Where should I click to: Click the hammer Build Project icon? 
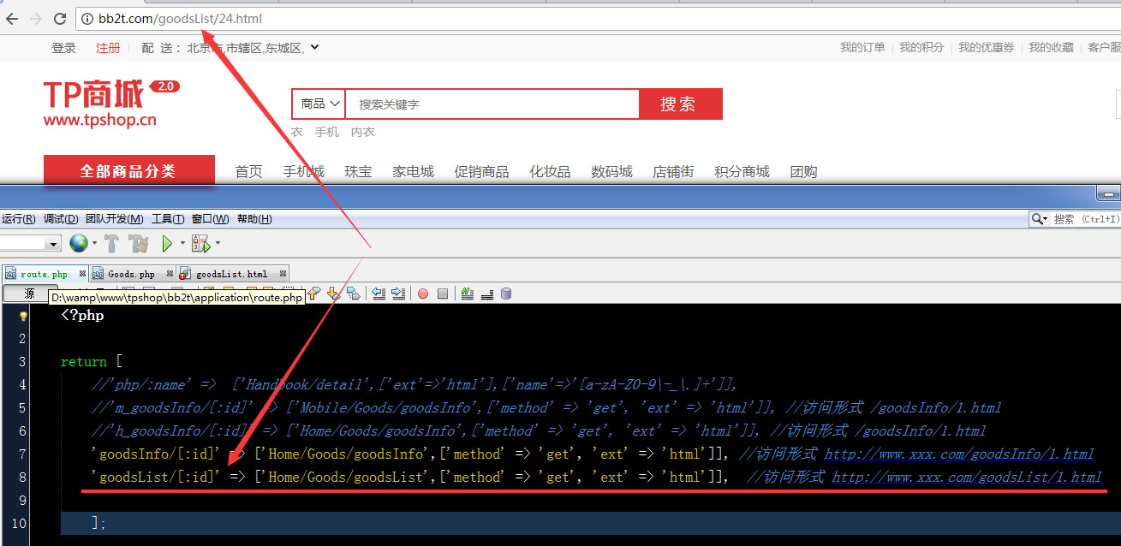(111, 244)
